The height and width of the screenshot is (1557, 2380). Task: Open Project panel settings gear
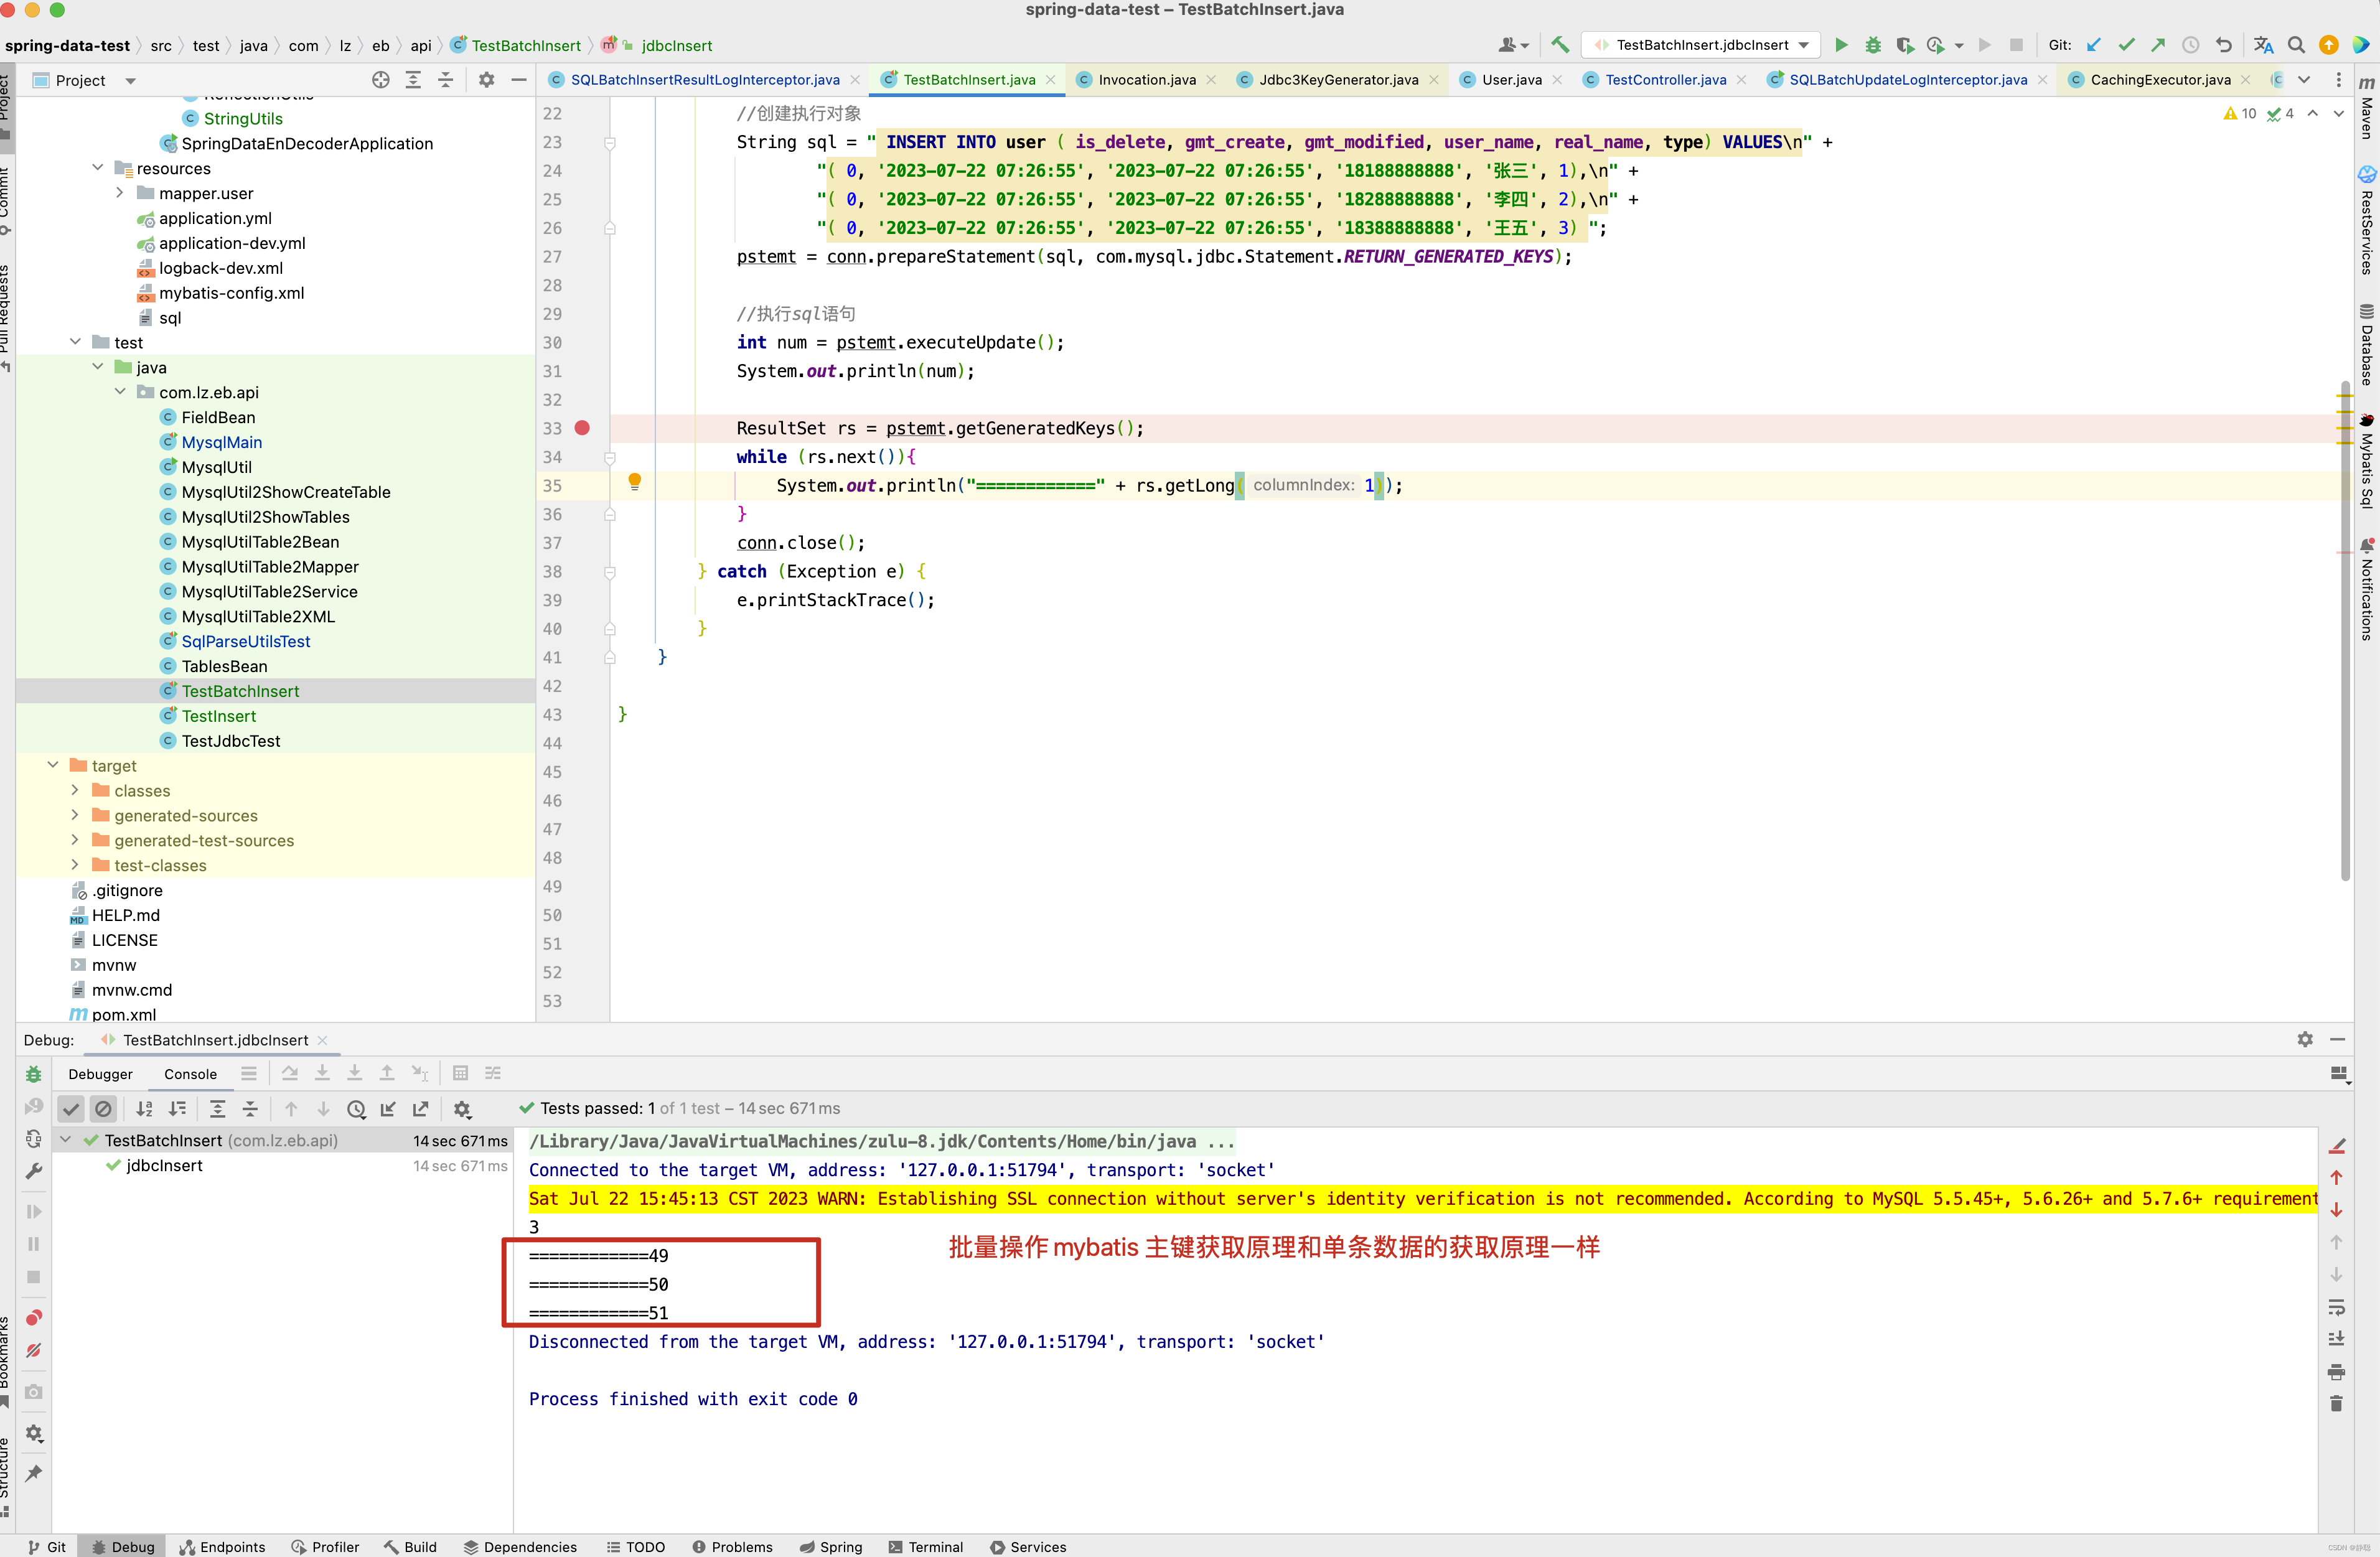pos(486,80)
